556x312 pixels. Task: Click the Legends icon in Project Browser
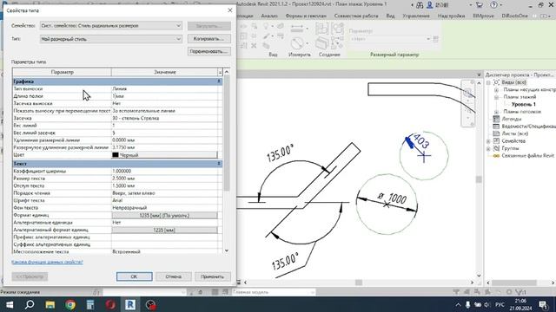496,119
